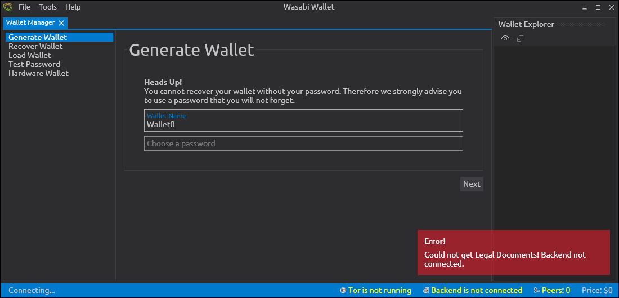Click 'Connecting...' status text
Screen dimensions: 619x298
[x=32, y=291]
